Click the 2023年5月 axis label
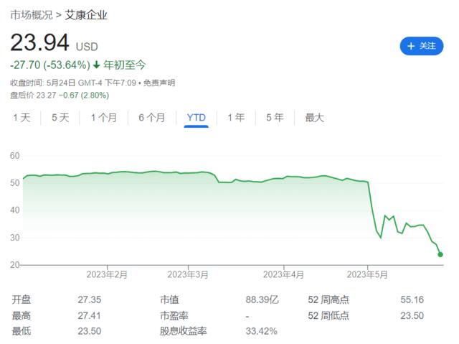This screenshot has height=344, width=459. point(367,274)
